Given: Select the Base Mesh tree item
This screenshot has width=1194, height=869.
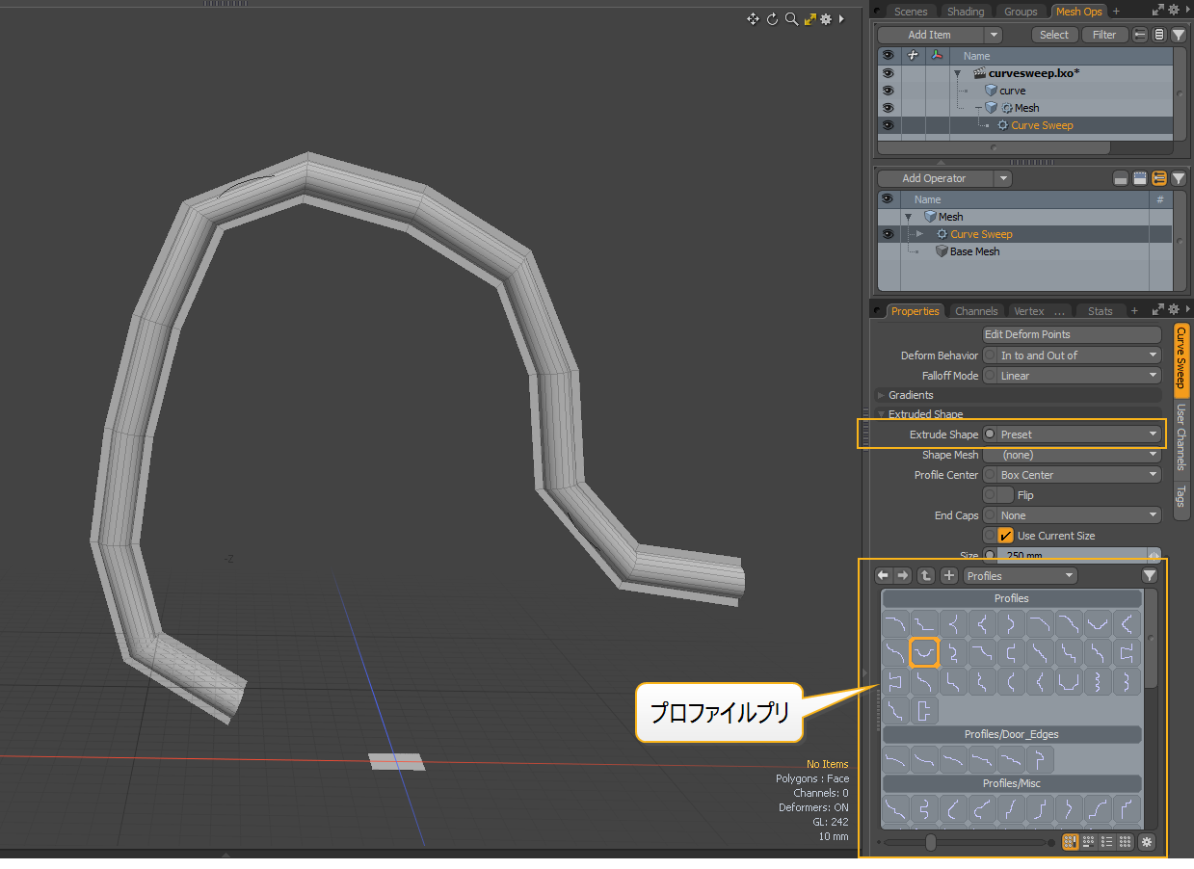Looking at the screenshot, I should (973, 251).
